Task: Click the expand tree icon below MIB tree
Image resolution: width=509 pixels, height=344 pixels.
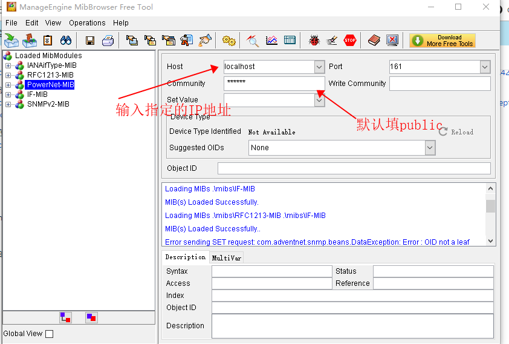Action: tap(65, 318)
